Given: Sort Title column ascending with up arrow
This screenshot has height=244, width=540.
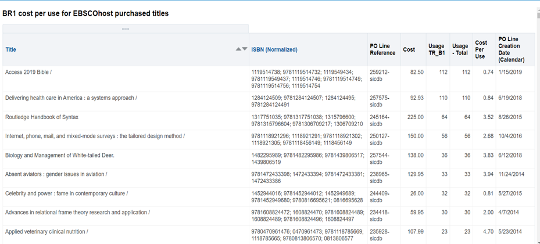Looking at the screenshot, I should (238, 49).
